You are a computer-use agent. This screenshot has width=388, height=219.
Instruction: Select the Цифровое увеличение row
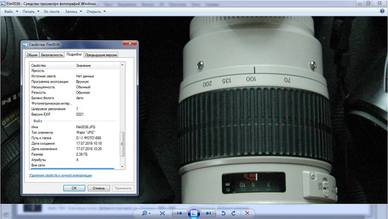click(x=75, y=109)
